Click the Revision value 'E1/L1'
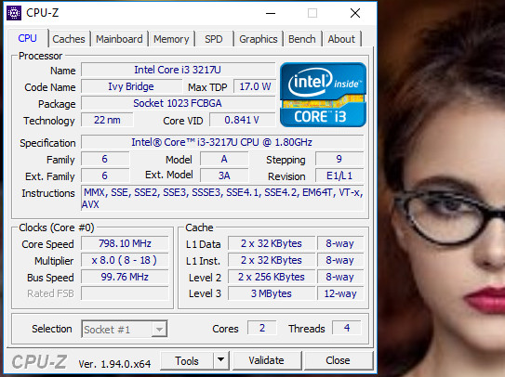This screenshot has width=505, height=377. coord(339,175)
